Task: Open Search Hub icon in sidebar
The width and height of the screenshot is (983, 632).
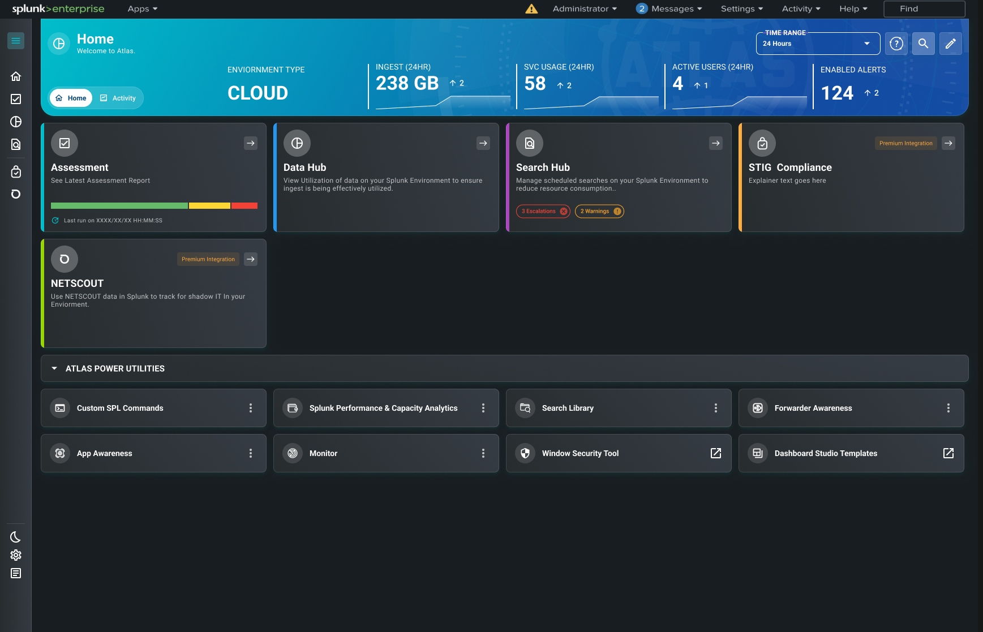Action: coord(16,144)
